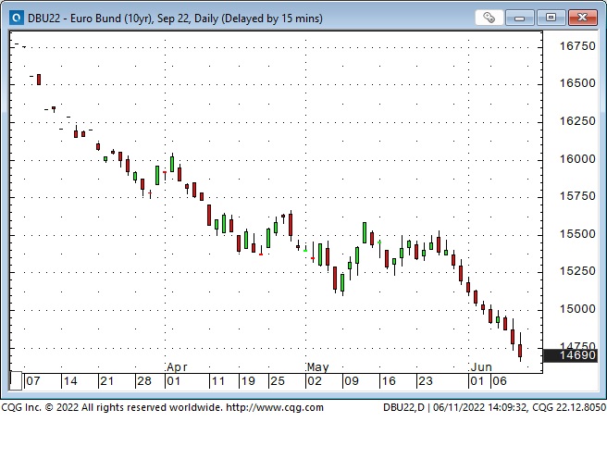The image size is (607, 459).
Task: Click the http://www.cqg.com link text
Action: [x=275, y=407]
